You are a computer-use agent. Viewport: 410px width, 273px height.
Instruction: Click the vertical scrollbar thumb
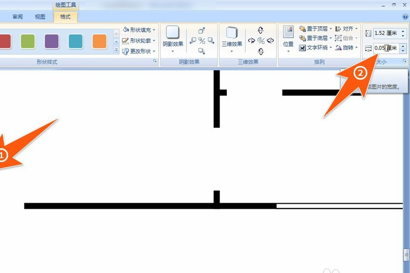pos(406,255)
